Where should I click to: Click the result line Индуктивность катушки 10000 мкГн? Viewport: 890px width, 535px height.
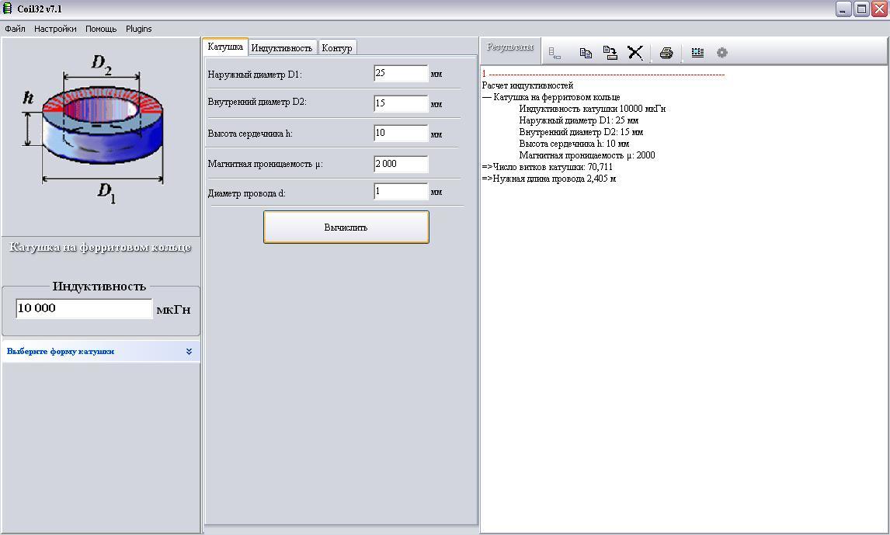pos(592,109)
